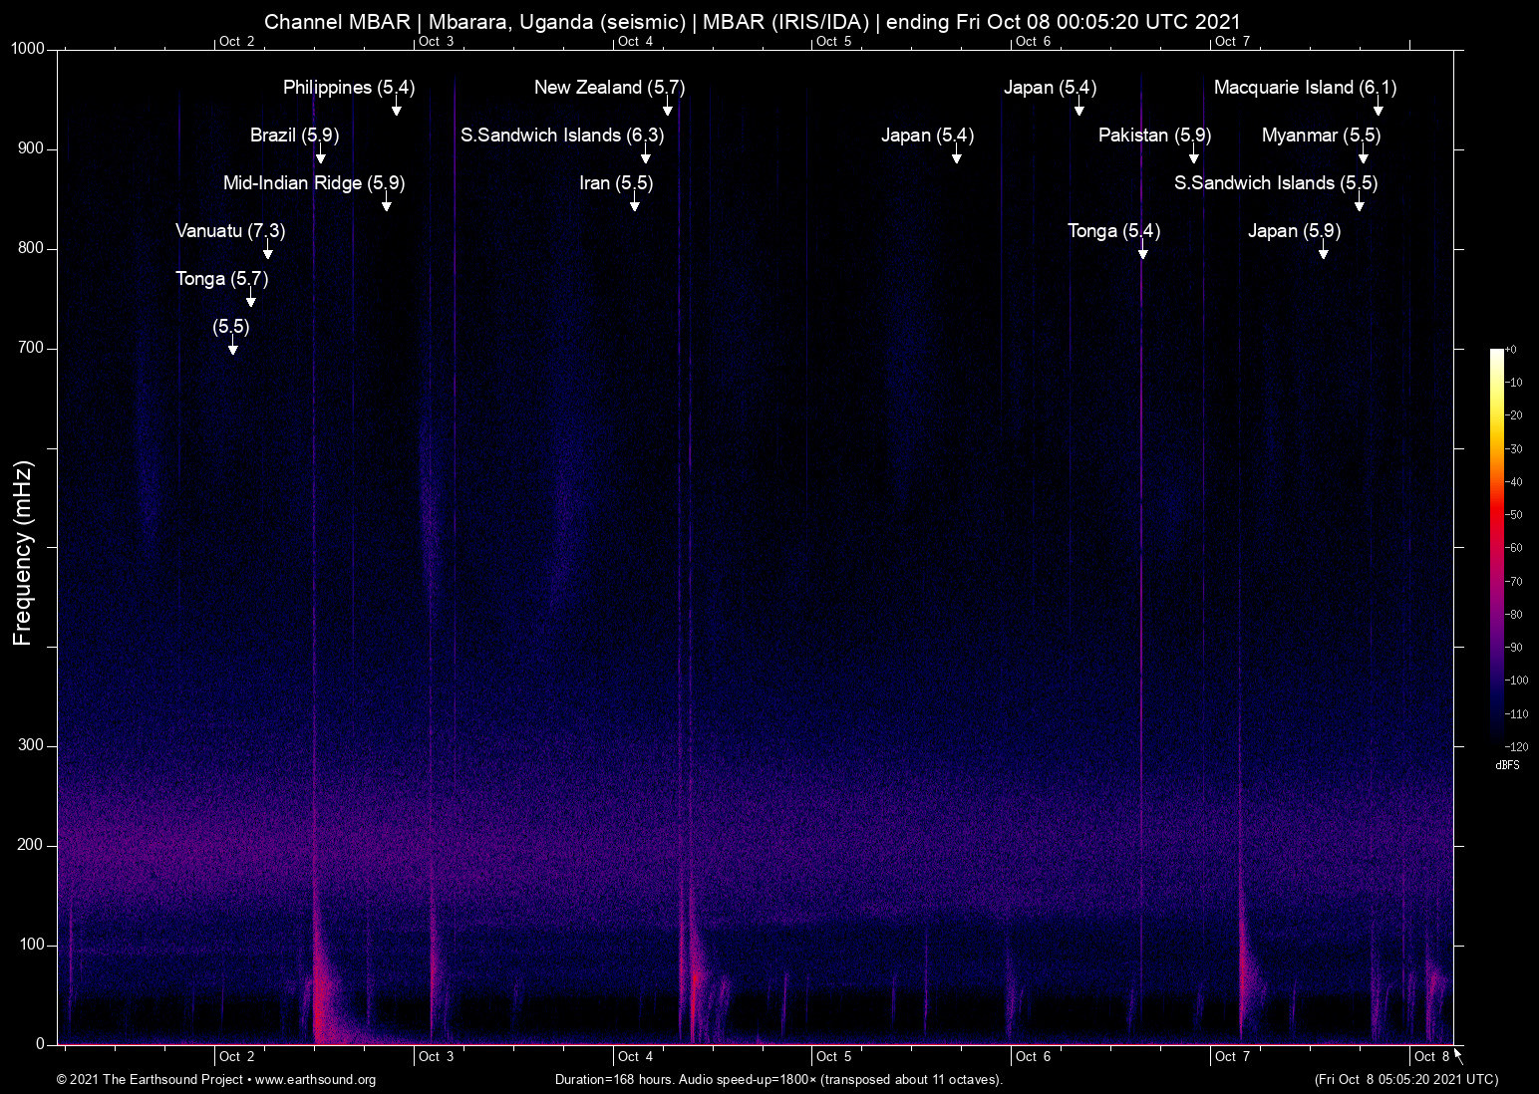Viewport: 1539px width, 1094px height.
Task: Select the Tonga (5.7) event label
Action: tap(223, 279)
